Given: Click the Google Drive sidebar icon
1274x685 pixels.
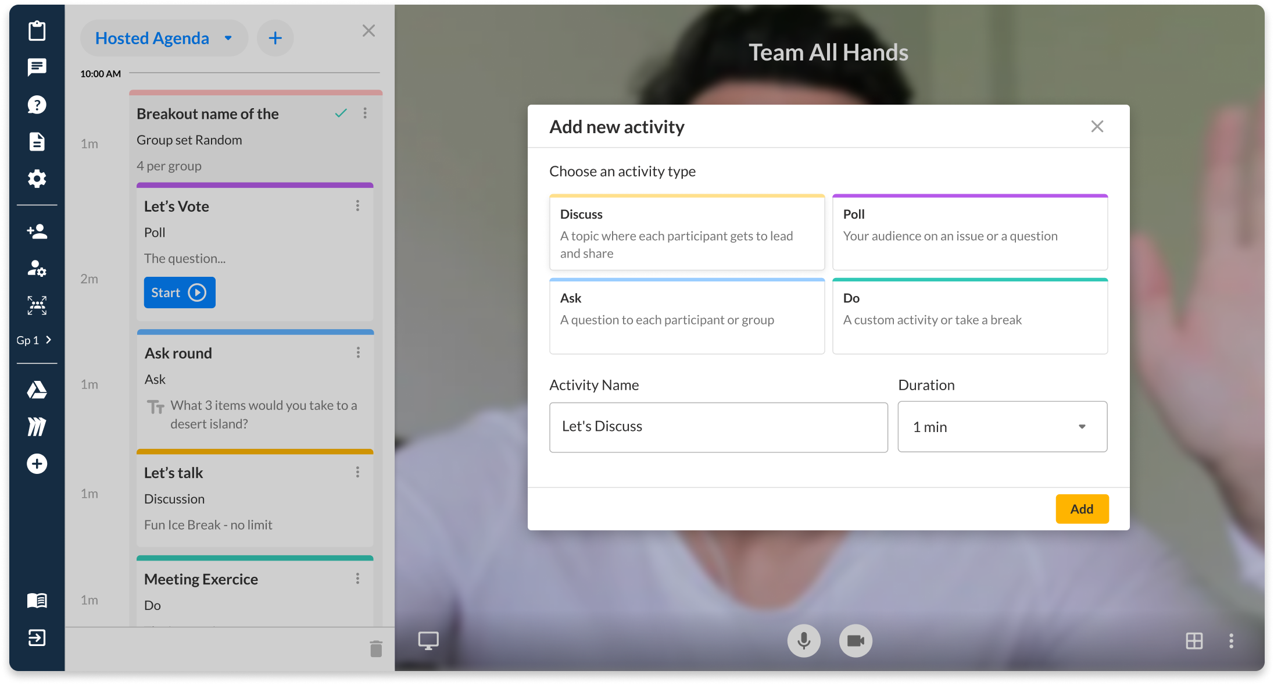Looking at the screenshot, I should [37, 390].
